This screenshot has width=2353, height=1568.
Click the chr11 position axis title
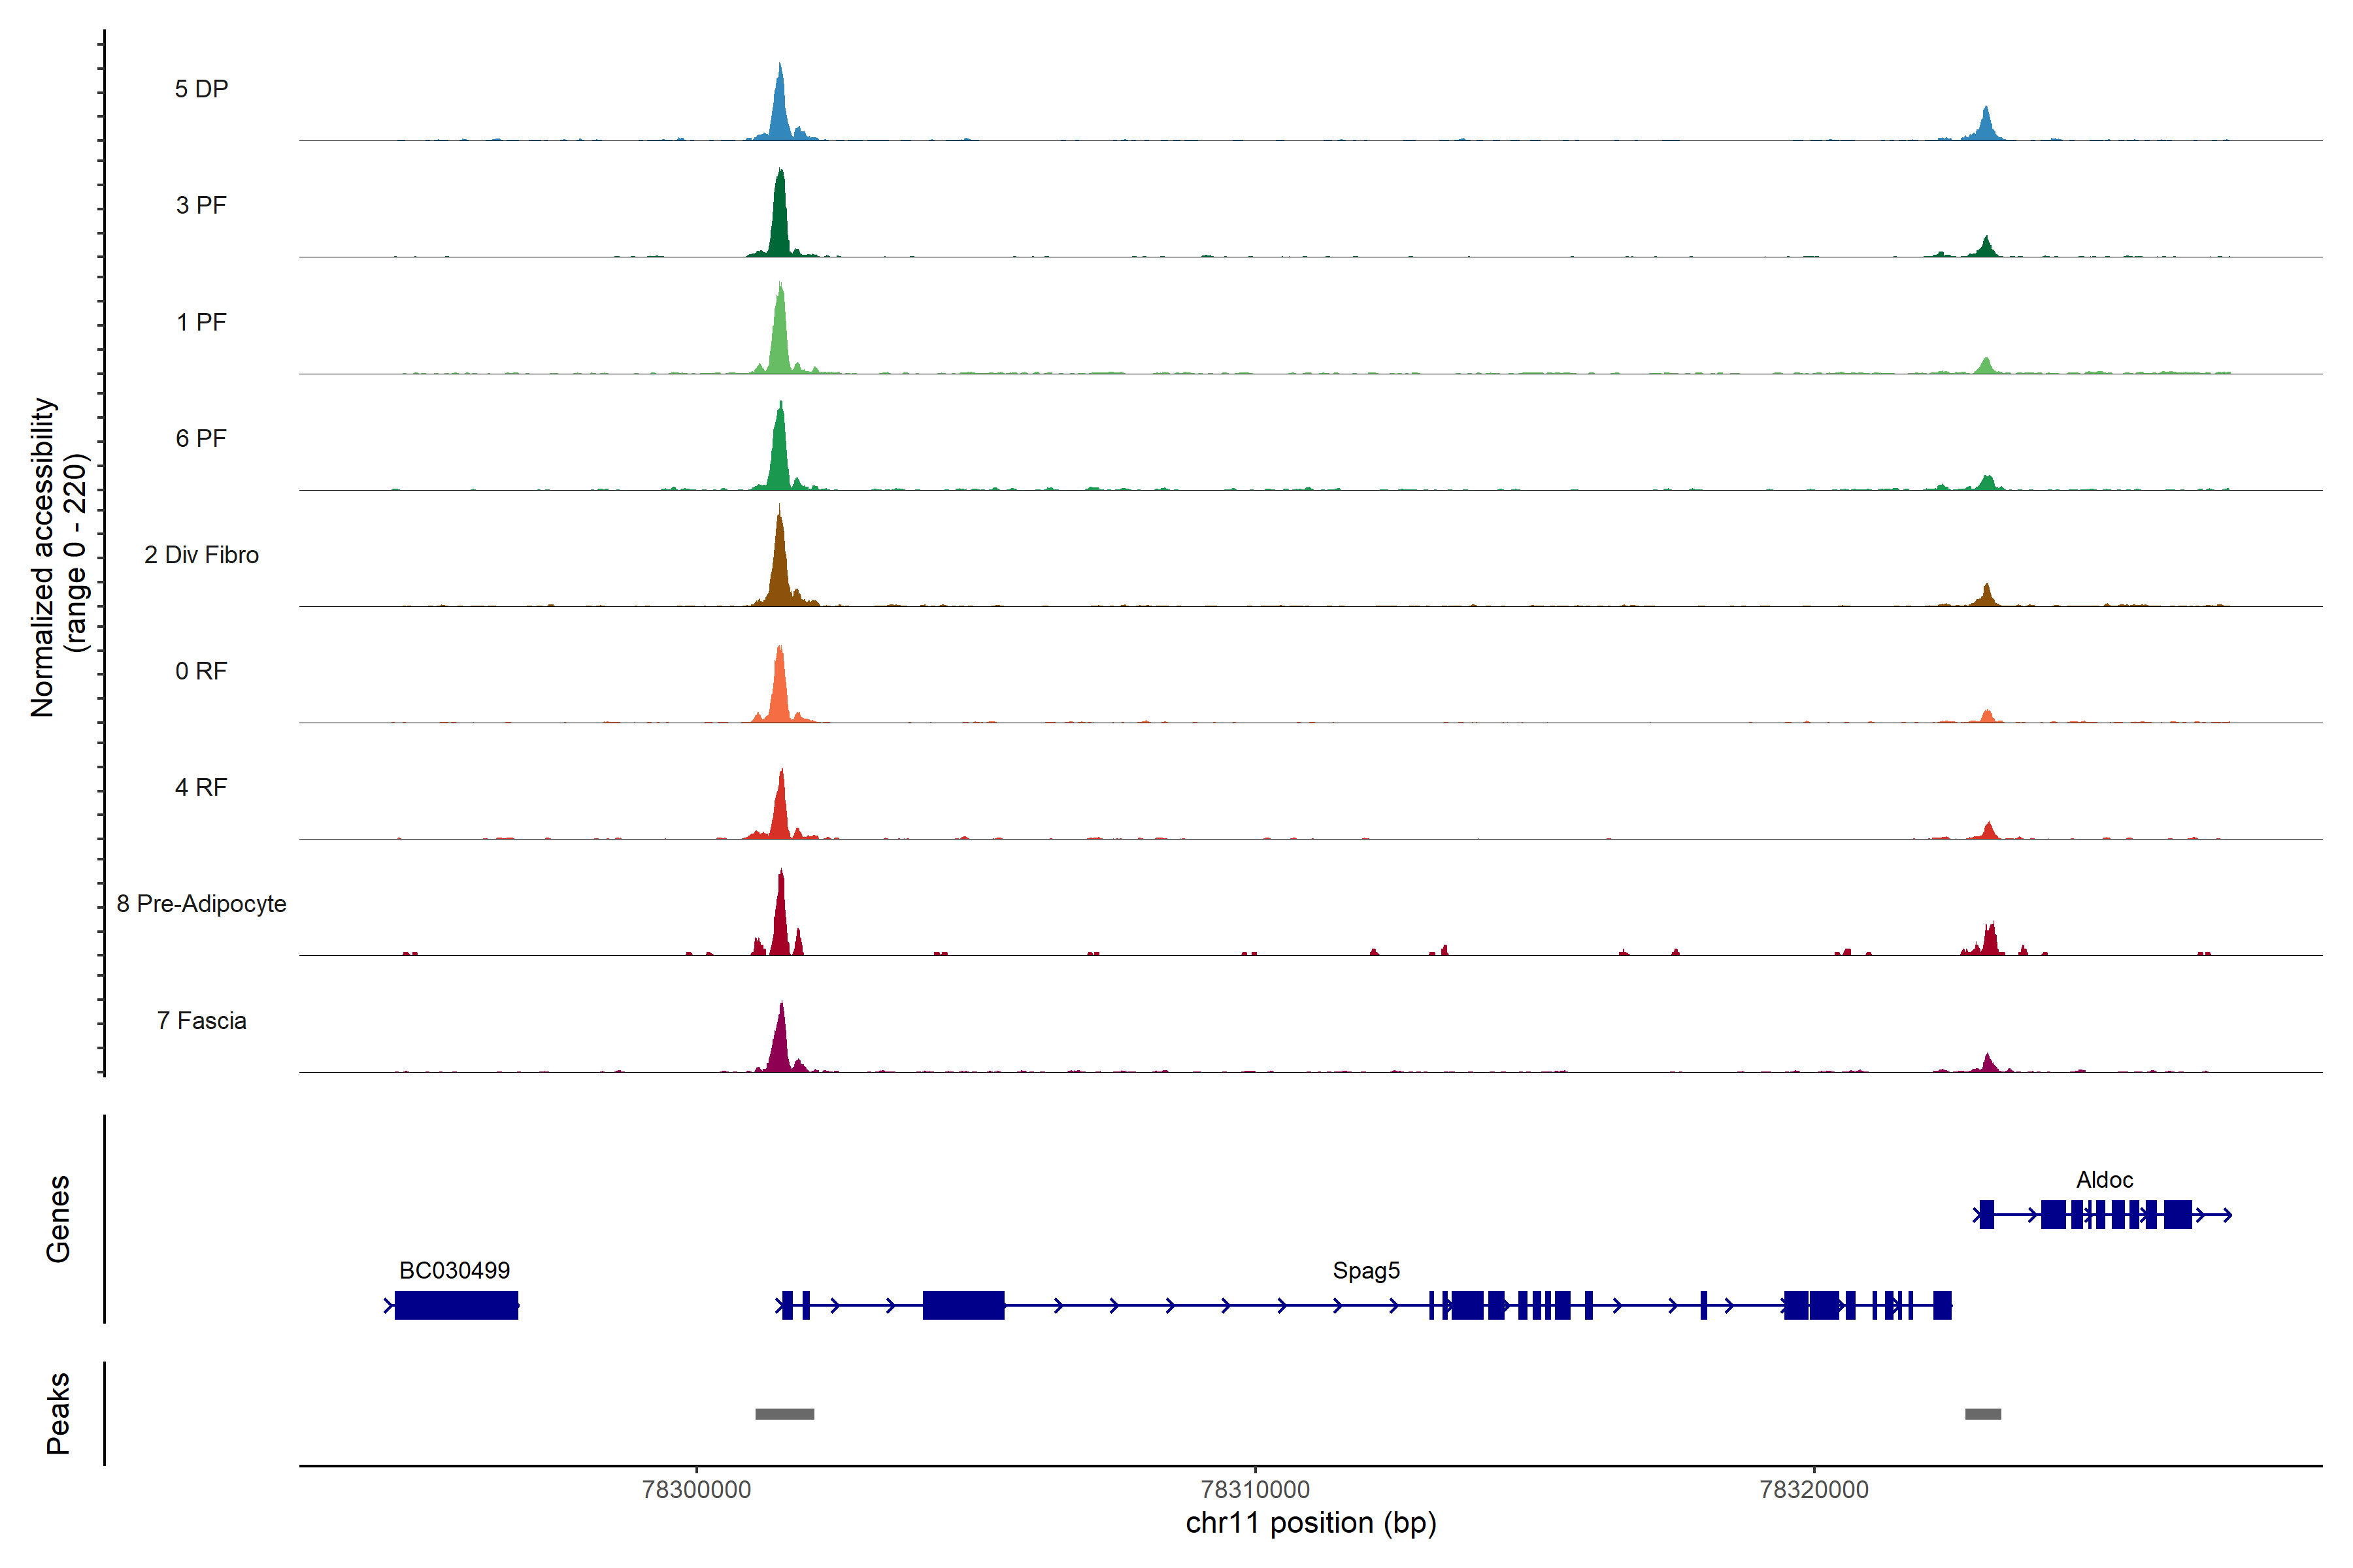1310,1523
